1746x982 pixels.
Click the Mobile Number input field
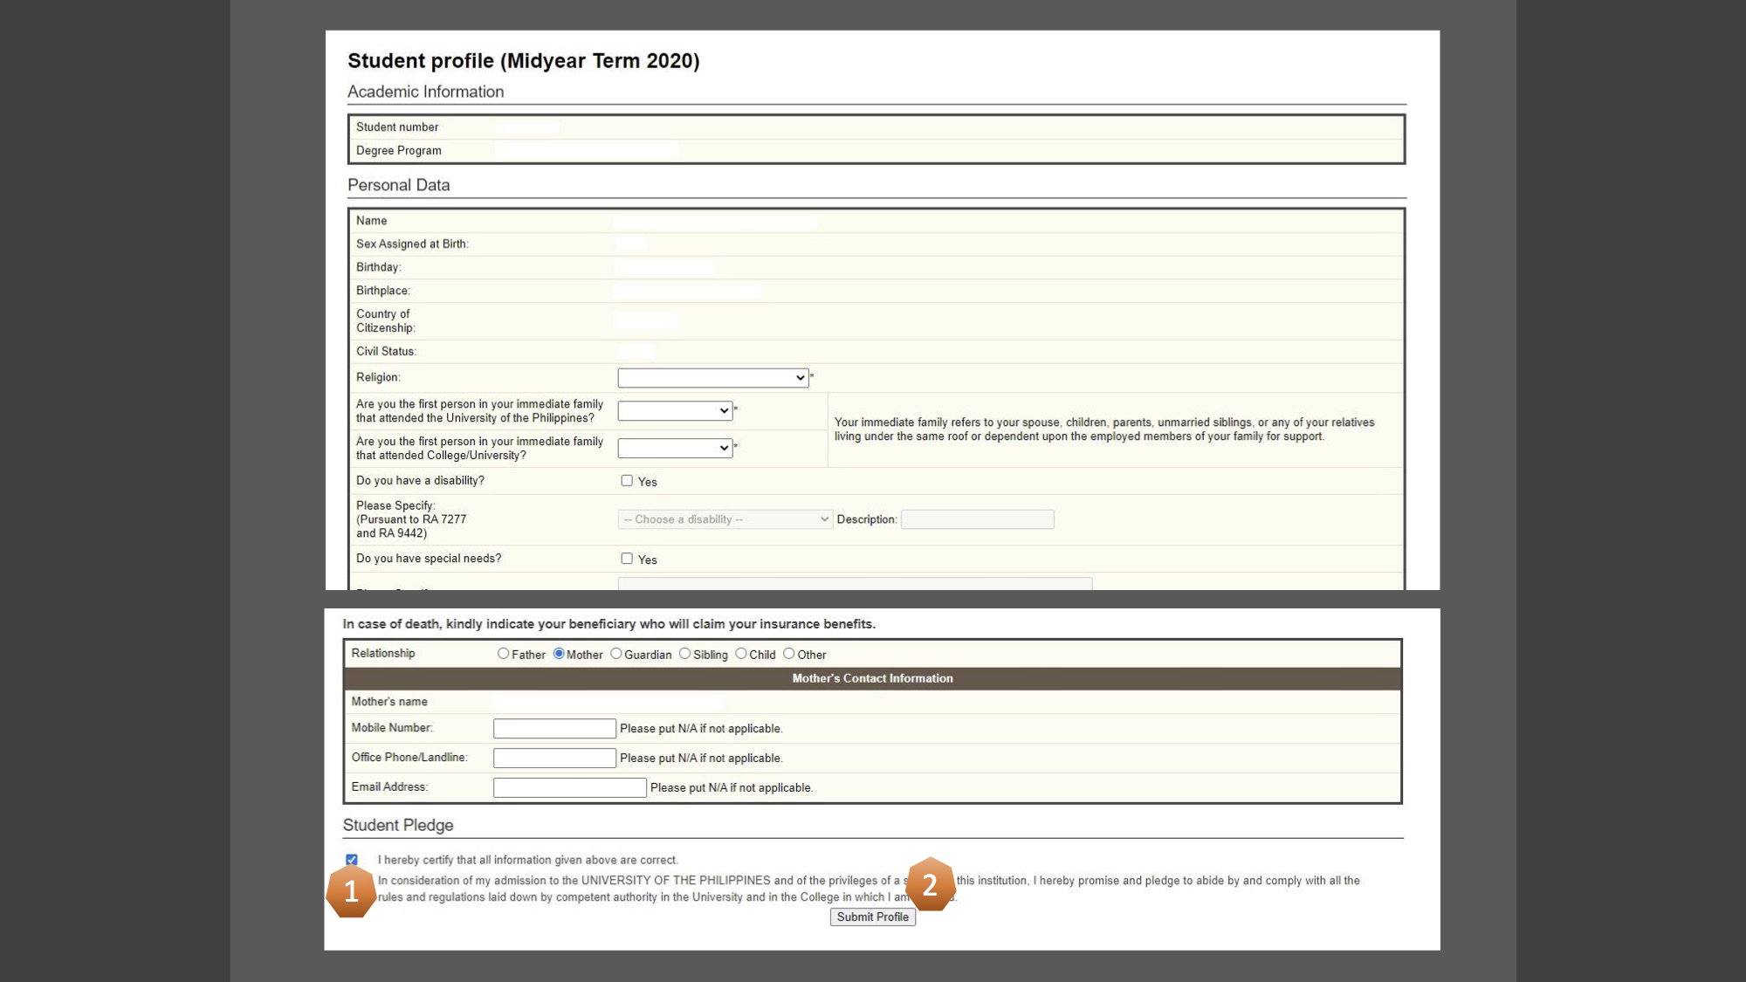coord(554,729)
